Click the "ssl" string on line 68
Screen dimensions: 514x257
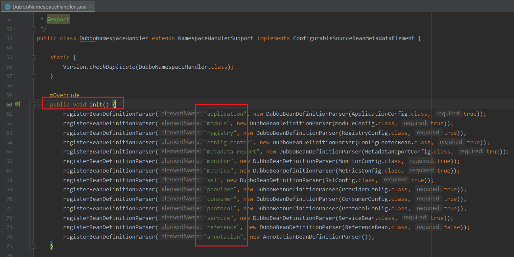(212, 180)
